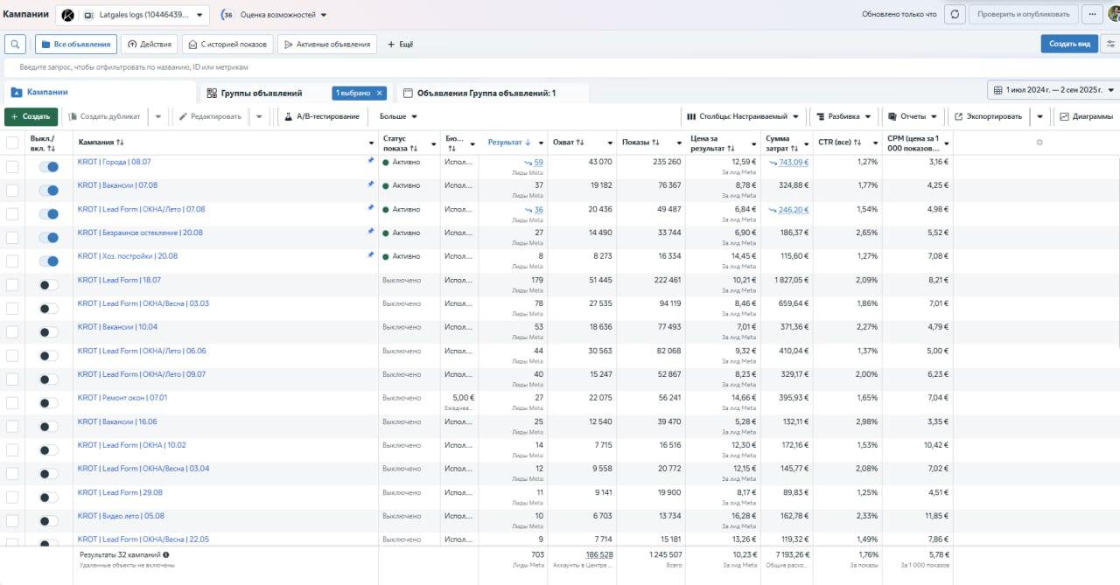Click the search magnifier icon
Image resolution: width=1120 pixels, height=585 pixels.
pos(15,44)
